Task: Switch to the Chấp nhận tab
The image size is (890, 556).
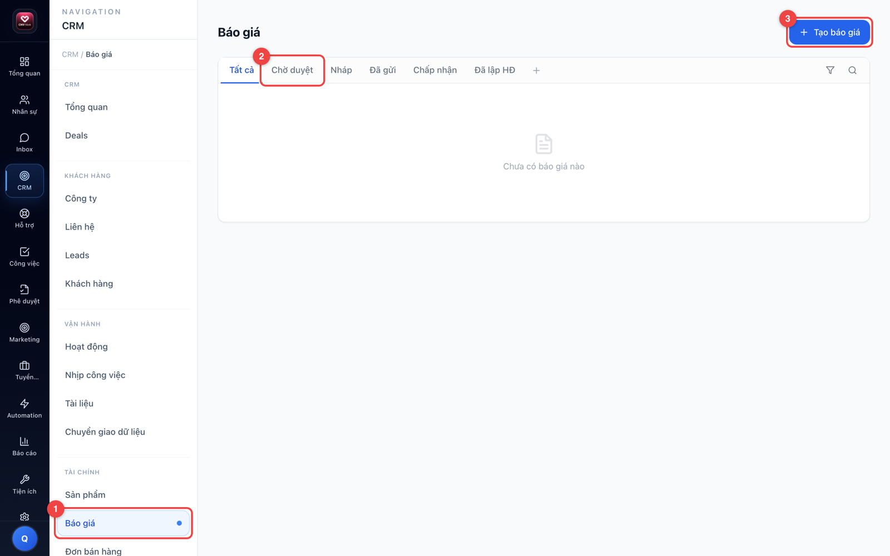Action: (x=435, y=70)
